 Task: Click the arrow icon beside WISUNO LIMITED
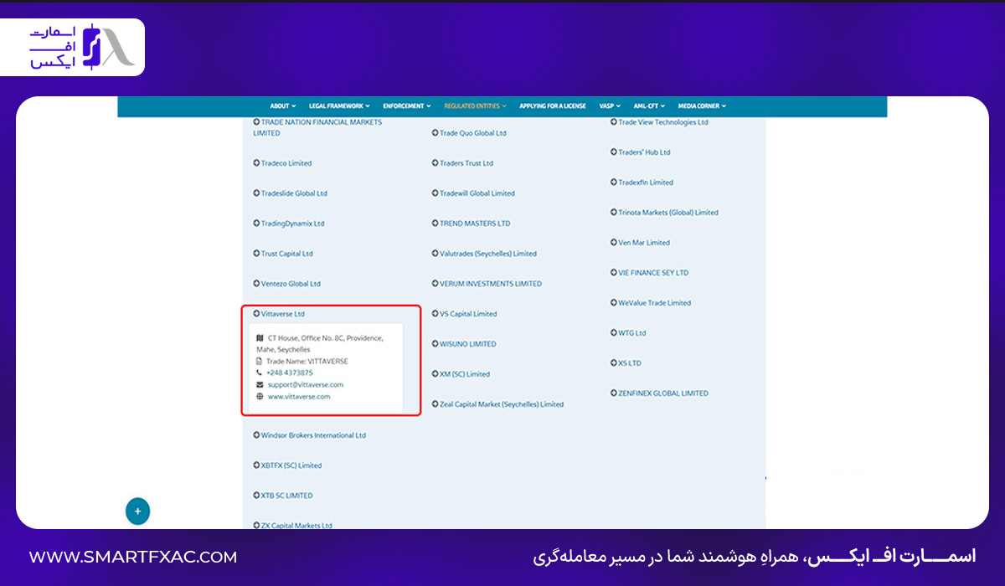point(435,344)
